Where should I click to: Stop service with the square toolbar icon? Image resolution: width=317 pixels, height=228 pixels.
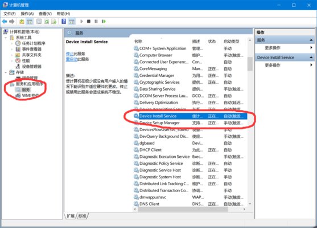[x=89, y=21]
